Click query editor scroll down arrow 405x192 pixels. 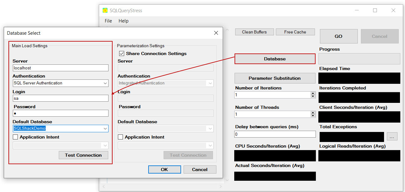227,180
